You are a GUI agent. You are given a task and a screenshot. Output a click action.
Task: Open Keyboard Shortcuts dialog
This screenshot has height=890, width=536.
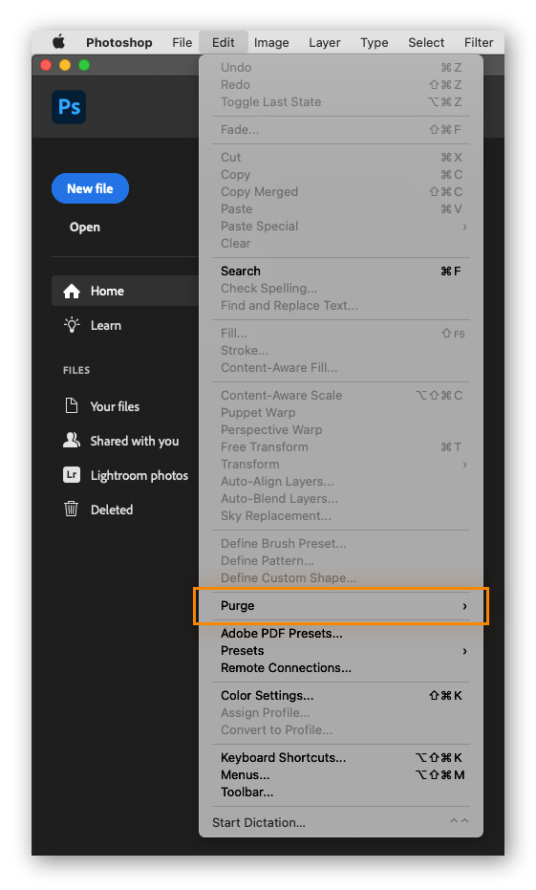[x=341, y=758]
